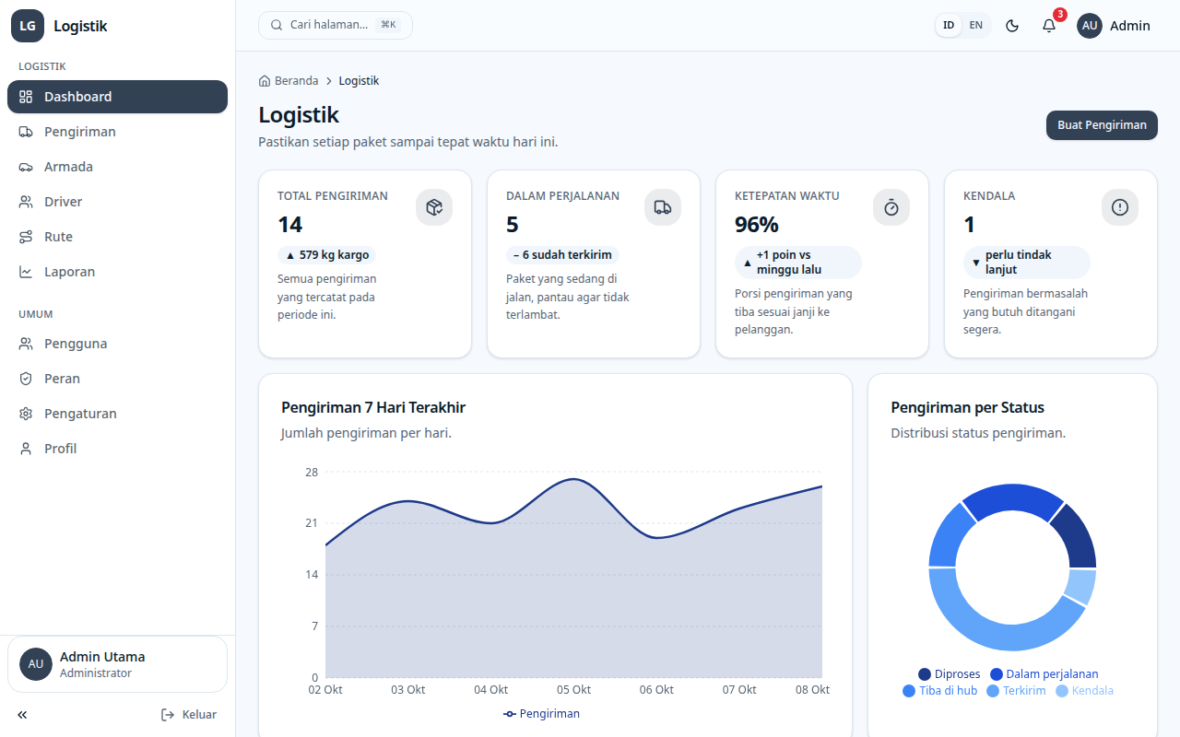Open Laporan reports page
The width and height of the screenshot is (1180, 737).
117,272
